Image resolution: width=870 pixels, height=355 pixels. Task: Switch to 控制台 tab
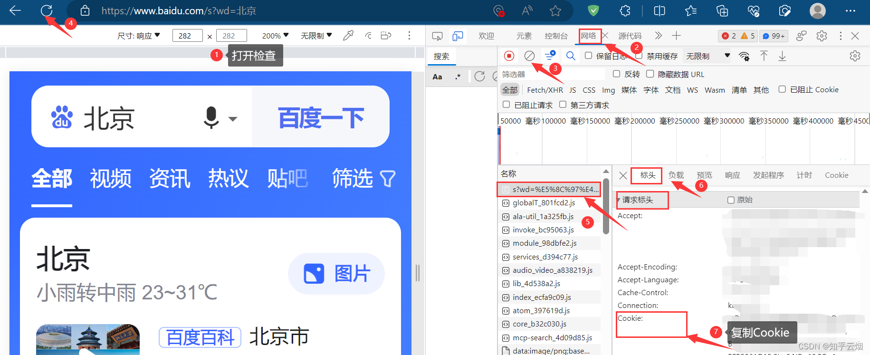coord(556,36)
